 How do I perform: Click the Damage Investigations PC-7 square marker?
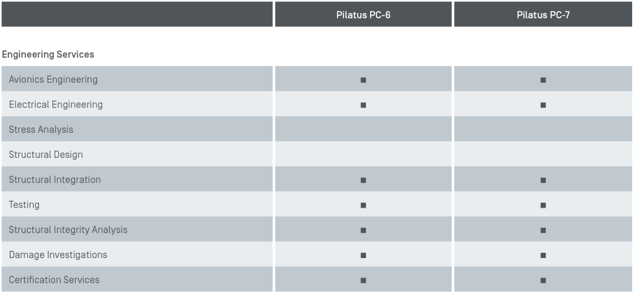pyautogui.click(x=543, y=255)
